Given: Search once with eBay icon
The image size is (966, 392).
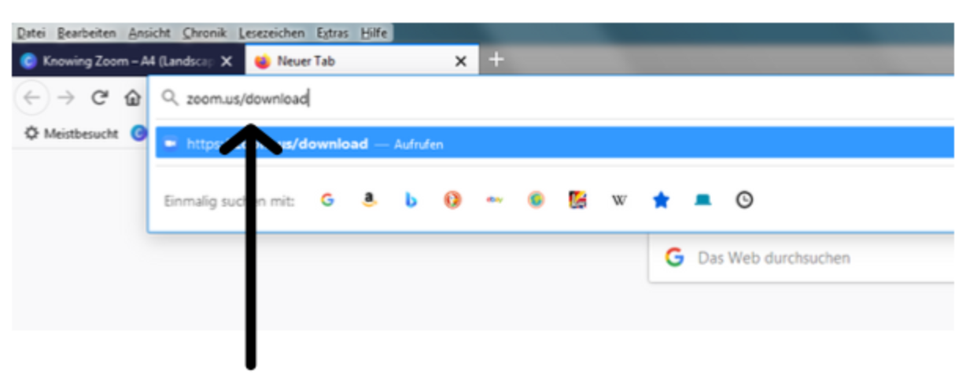Looking at the screenshot, I should click(494, 200).
